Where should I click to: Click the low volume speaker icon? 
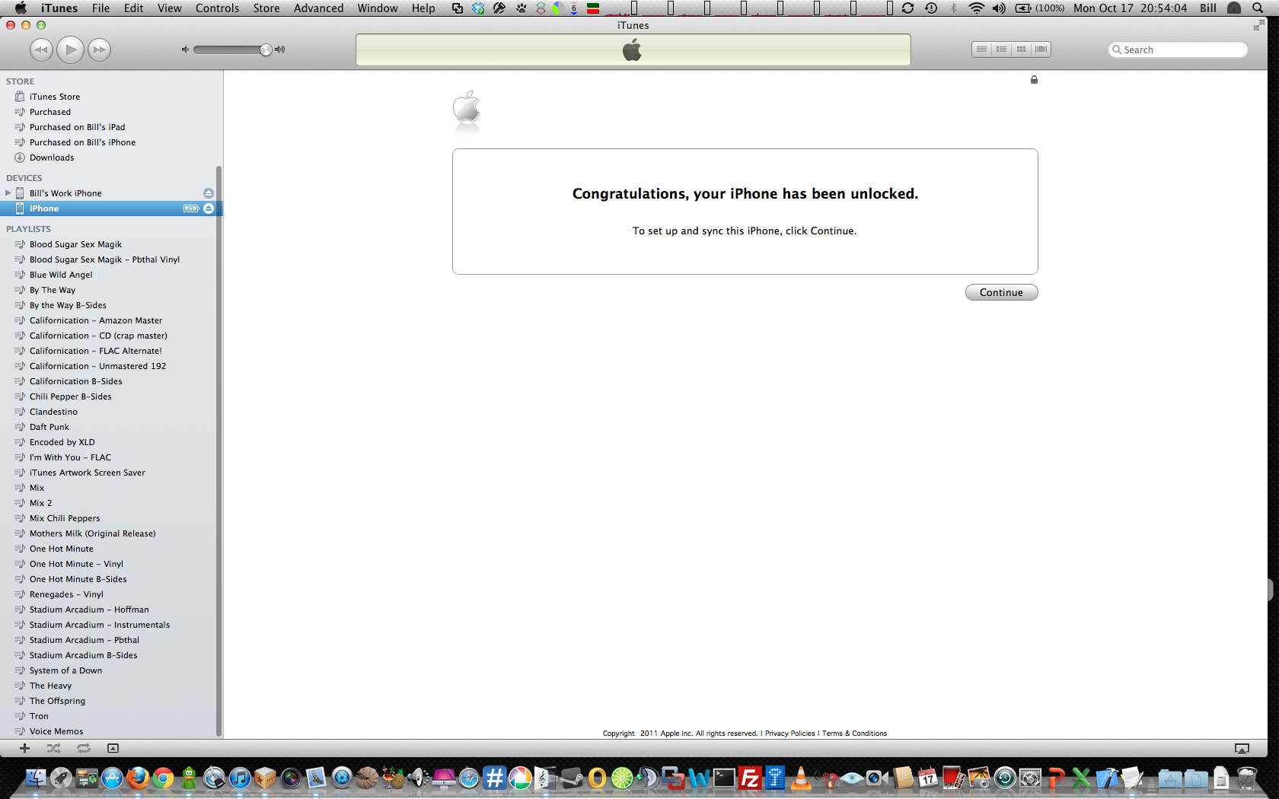(x=184, y=49)
